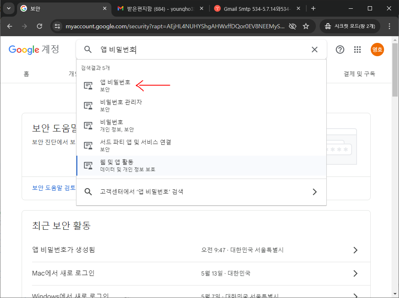The height and width of the screenshot is (298, 399).
Task: Close the '보안' browser tab
Action: point(105,8)
